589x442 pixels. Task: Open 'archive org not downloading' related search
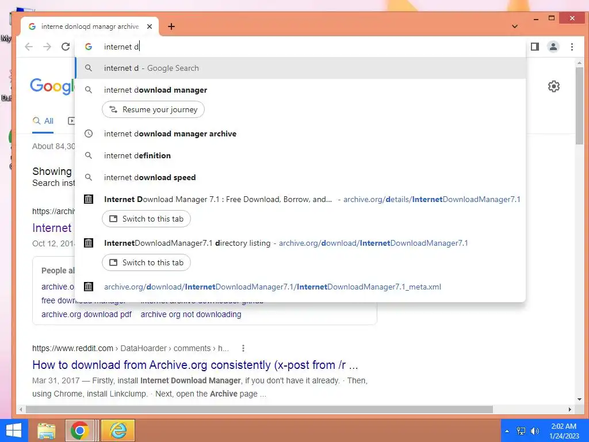(x=191, y=314)
